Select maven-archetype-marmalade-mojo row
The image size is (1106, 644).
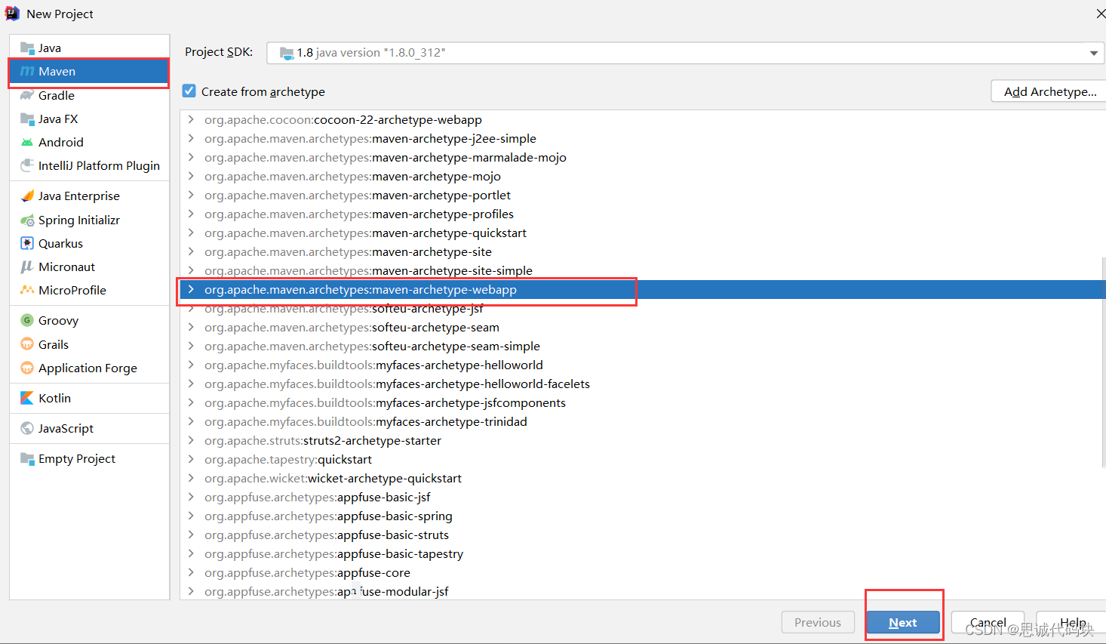coord(643,157)
